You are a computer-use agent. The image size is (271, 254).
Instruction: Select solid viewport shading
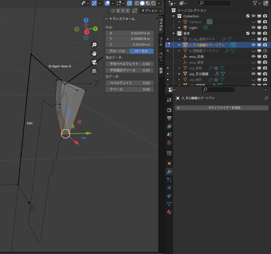[142, 3]
